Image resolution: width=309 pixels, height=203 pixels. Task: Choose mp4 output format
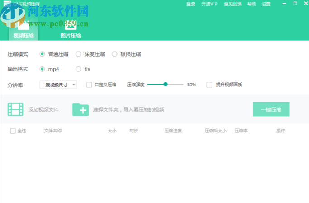tap(42, 69)
